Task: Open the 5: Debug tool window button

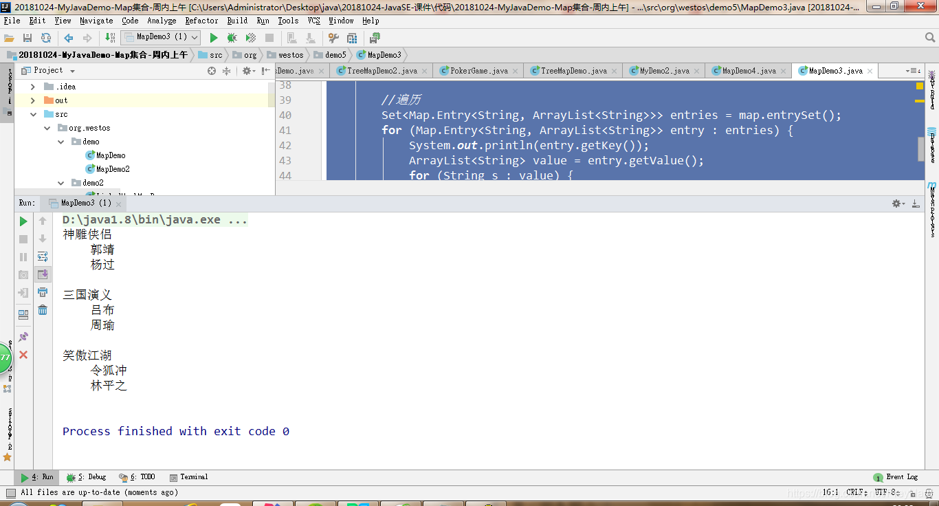Action: (x=87, y=477)
